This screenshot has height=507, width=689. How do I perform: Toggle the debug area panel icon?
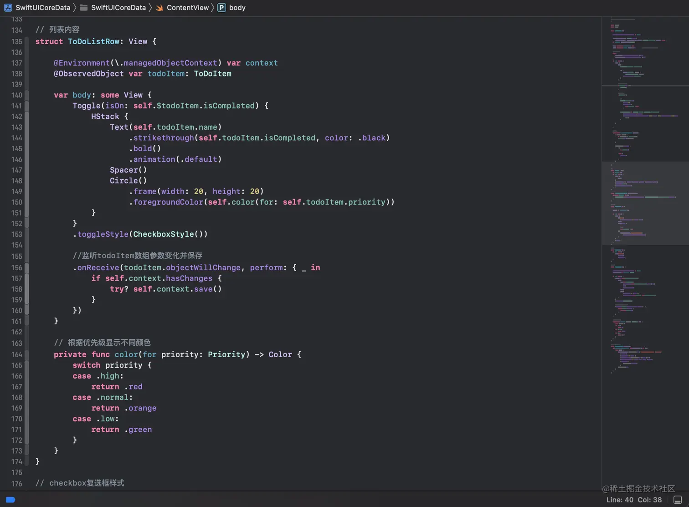click(x=678, y=500)
